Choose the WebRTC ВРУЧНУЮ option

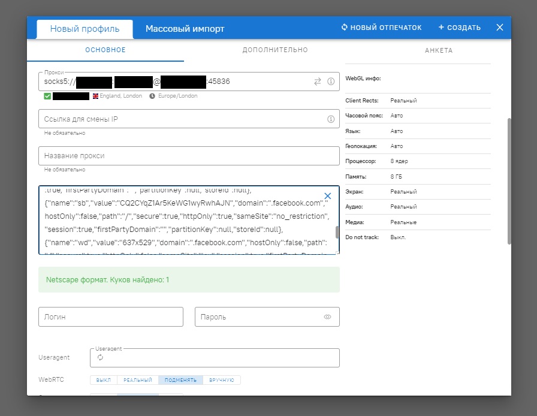point(222,380)
